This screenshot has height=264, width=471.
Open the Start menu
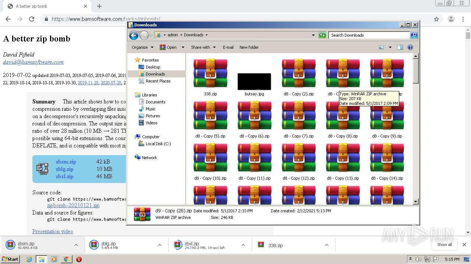click(x=10, y=259)
